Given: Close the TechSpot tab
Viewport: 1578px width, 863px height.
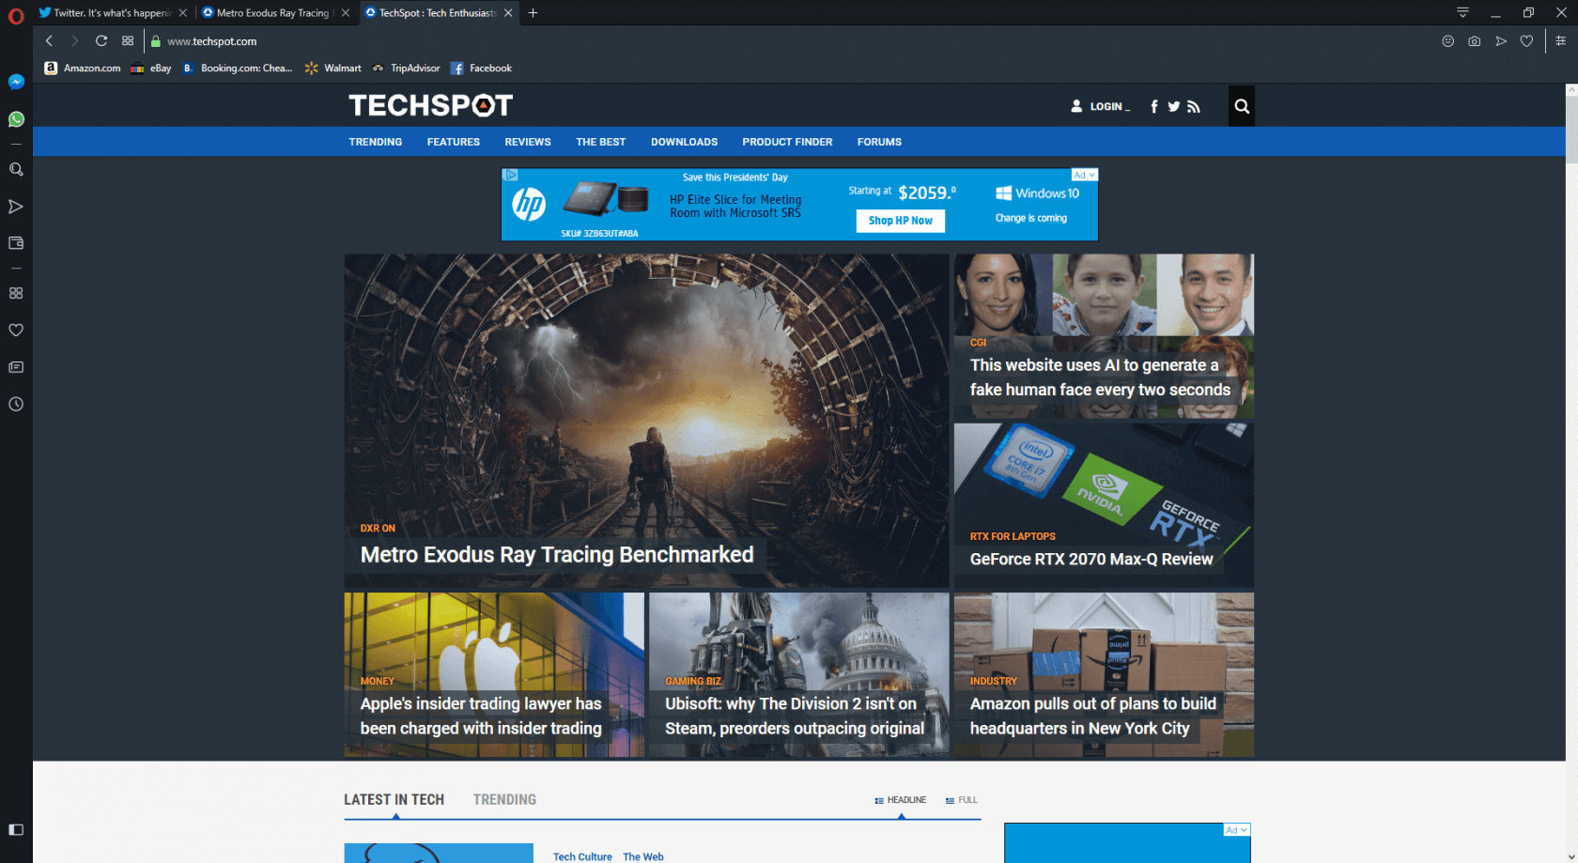Looking at the screenshot, I should coord(508,13).
